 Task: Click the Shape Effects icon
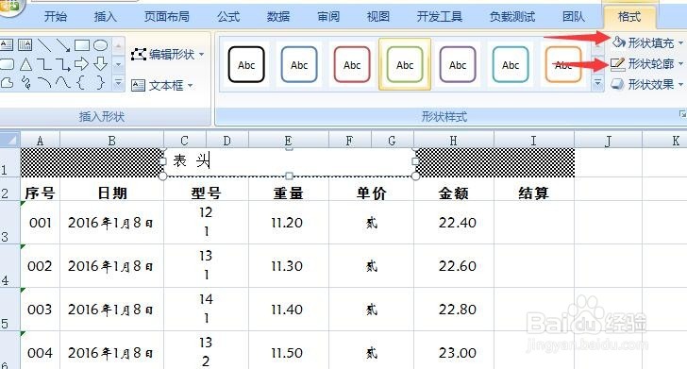tap(617, 84)
